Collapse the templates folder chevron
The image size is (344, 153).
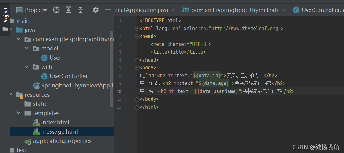(18, 113)
